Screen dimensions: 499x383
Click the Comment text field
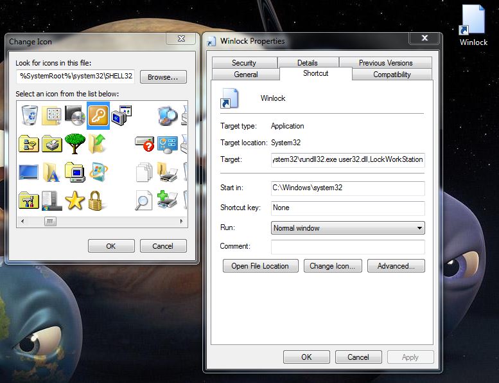pos(348,247)
